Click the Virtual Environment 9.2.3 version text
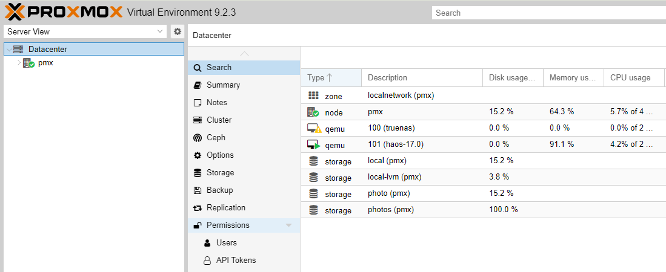 click(x=182, y=13)
